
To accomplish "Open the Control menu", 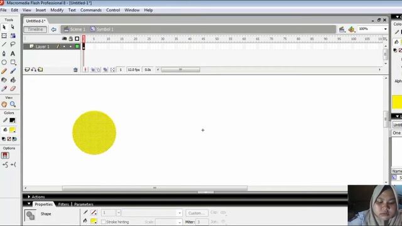I will point(113,10).
